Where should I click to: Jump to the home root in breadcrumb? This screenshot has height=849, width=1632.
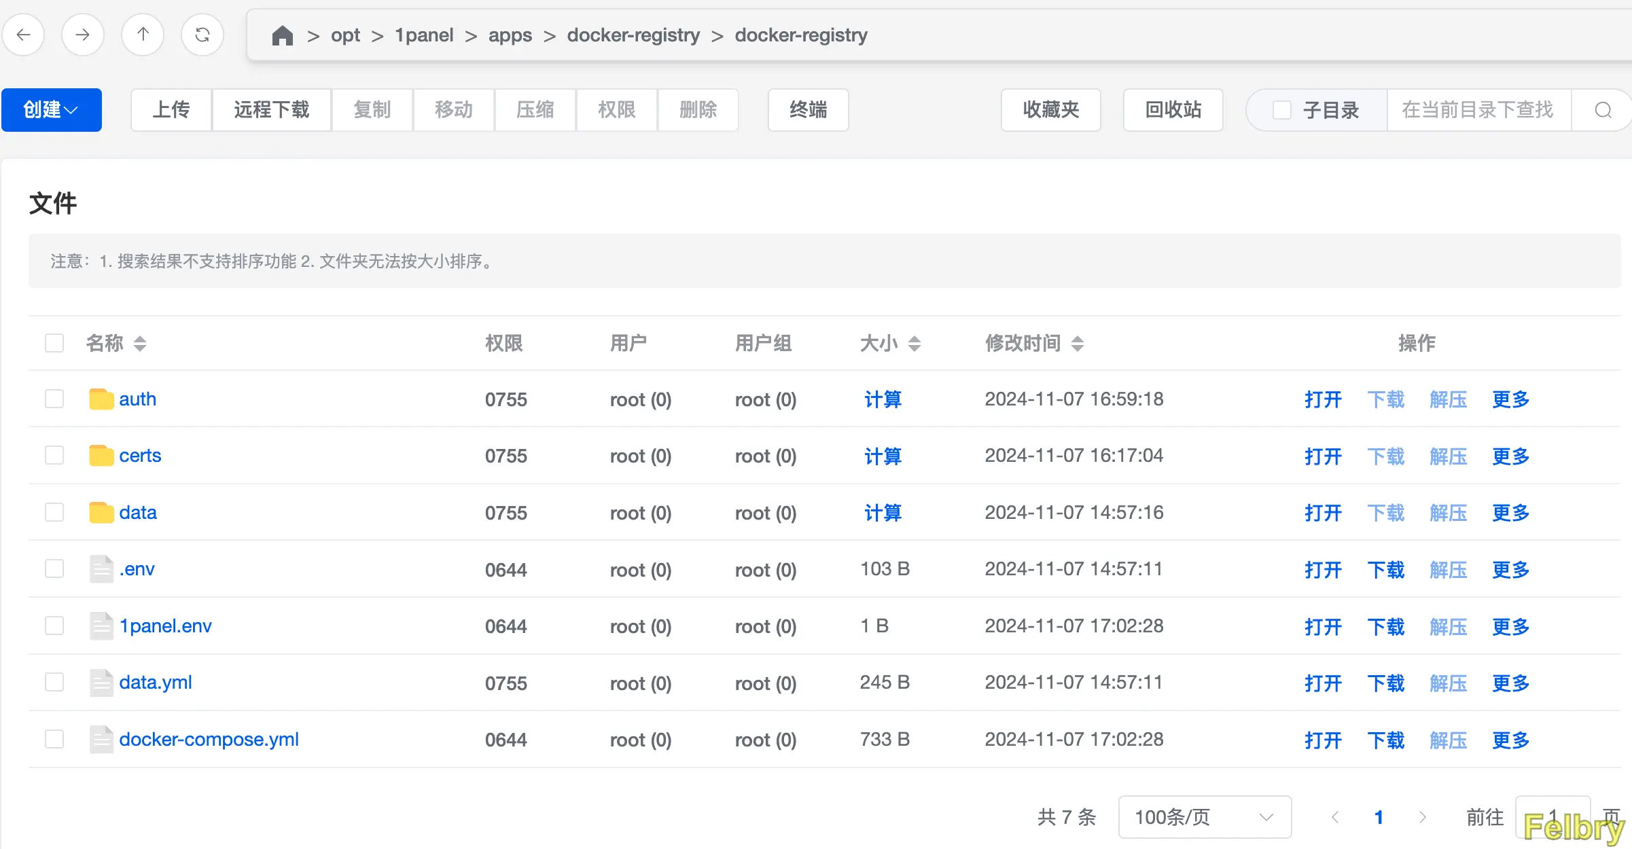tap(282, 35)
